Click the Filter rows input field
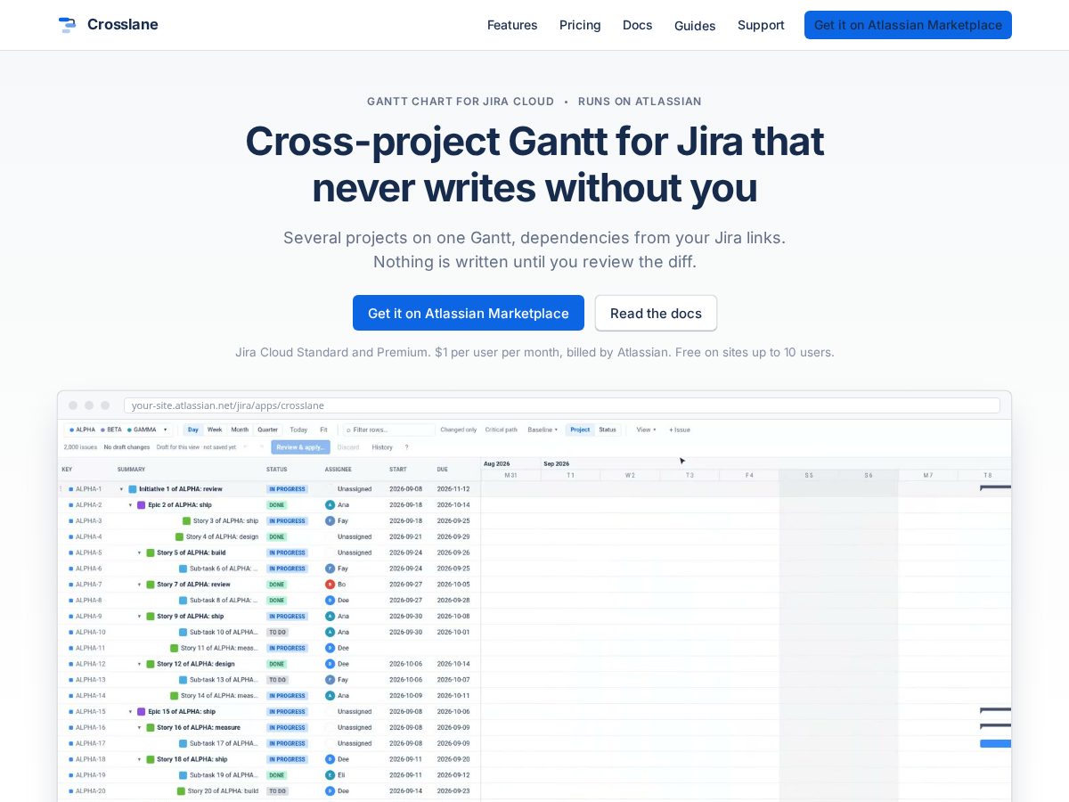 click(389, 430)
